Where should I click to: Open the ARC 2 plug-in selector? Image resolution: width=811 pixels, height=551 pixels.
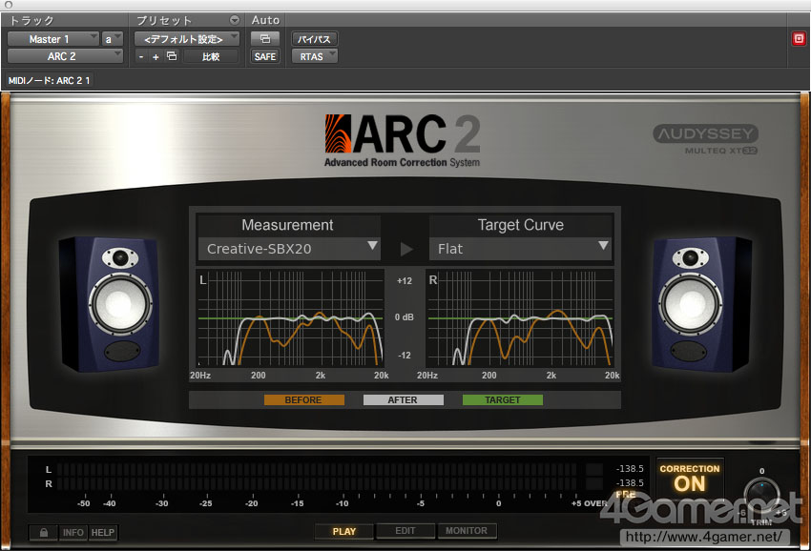[x=65, y=56]
